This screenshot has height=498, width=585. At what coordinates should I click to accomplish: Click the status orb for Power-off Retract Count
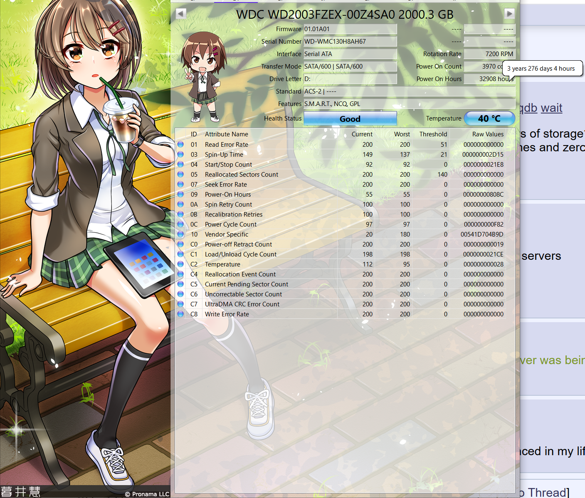click(180, 244)
